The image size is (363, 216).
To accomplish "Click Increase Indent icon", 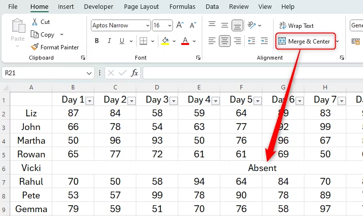I will point(264,41).
